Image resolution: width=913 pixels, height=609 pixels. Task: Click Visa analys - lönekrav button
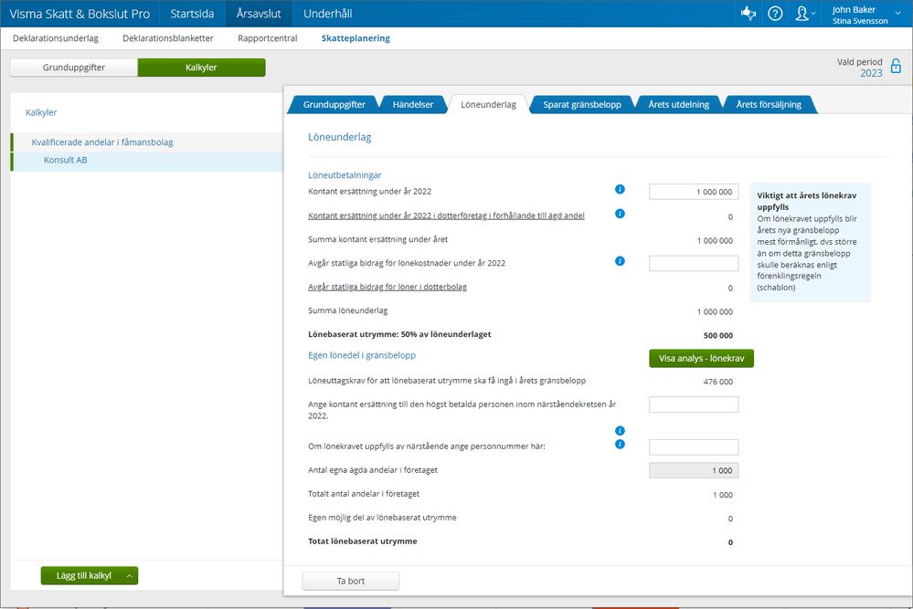click(x=701, y=359)
